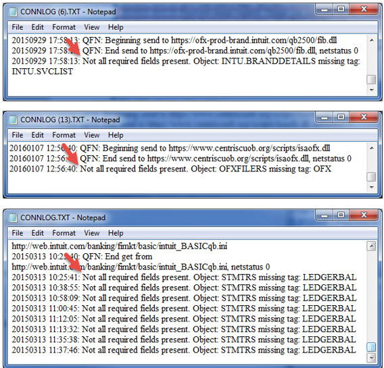Maximize the CONNLOG (13).TXT window

341,117
